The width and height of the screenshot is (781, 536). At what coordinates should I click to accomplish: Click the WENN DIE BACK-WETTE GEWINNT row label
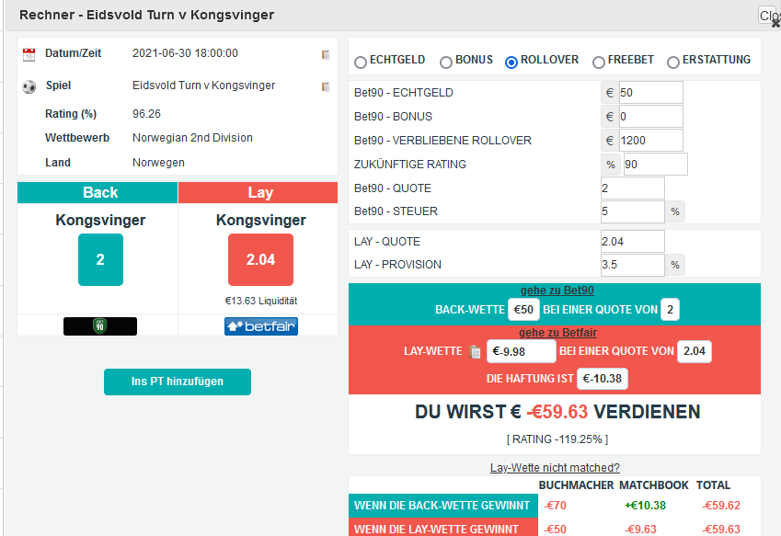(x=442, y=506)
